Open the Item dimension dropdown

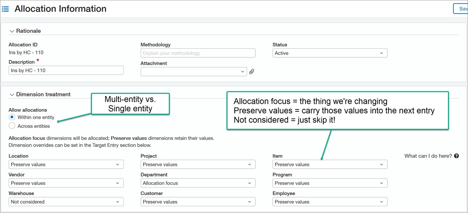coord(330,164)
